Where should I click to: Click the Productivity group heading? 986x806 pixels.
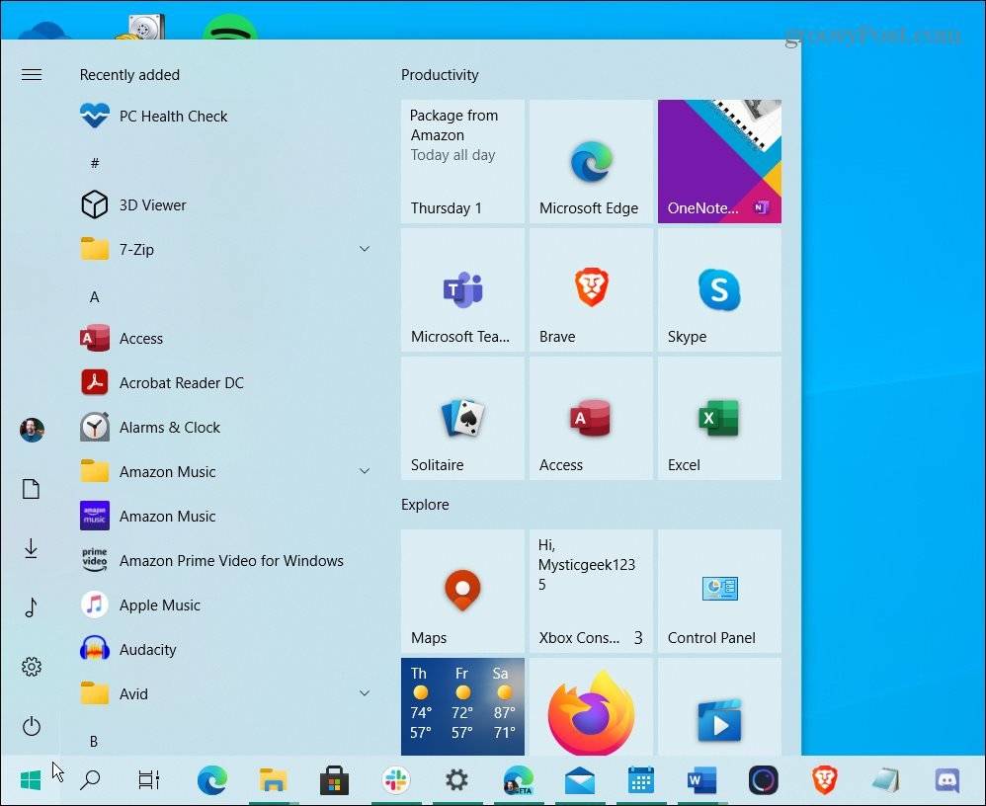click(x=440, y=75)
